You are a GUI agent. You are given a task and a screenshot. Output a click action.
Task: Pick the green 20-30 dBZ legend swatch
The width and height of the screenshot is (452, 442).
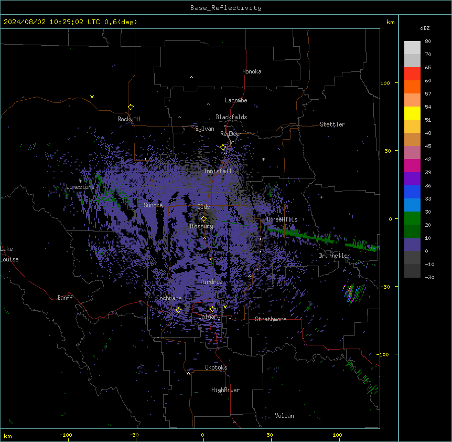point(412,218)
